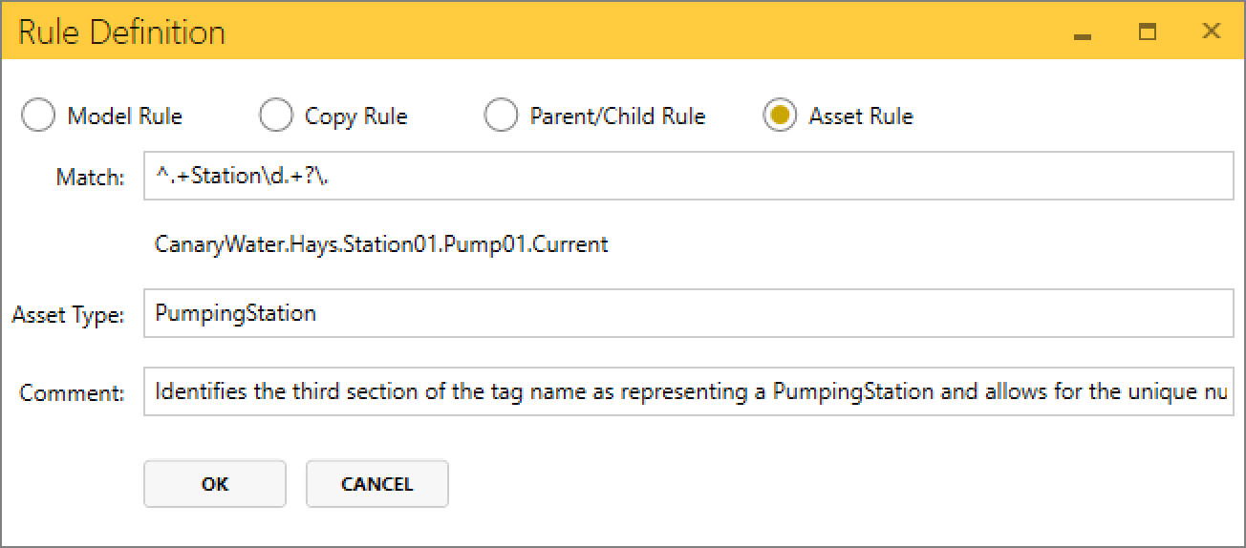Click inside the Comment text field
Screen dimensions: 1246x548
(x=688, y=391)
